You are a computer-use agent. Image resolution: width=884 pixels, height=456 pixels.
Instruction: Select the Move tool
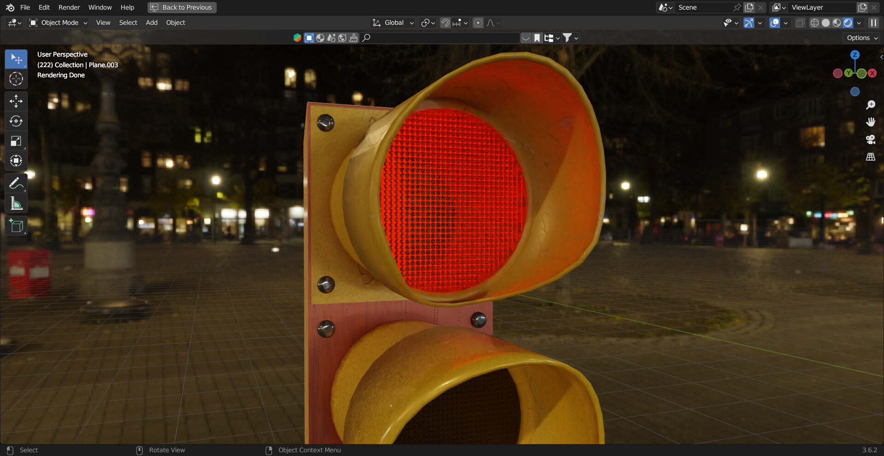16,101
